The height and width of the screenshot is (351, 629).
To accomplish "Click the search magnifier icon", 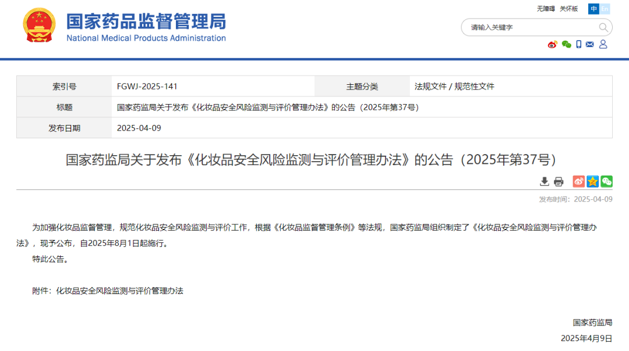I will 603,27.
